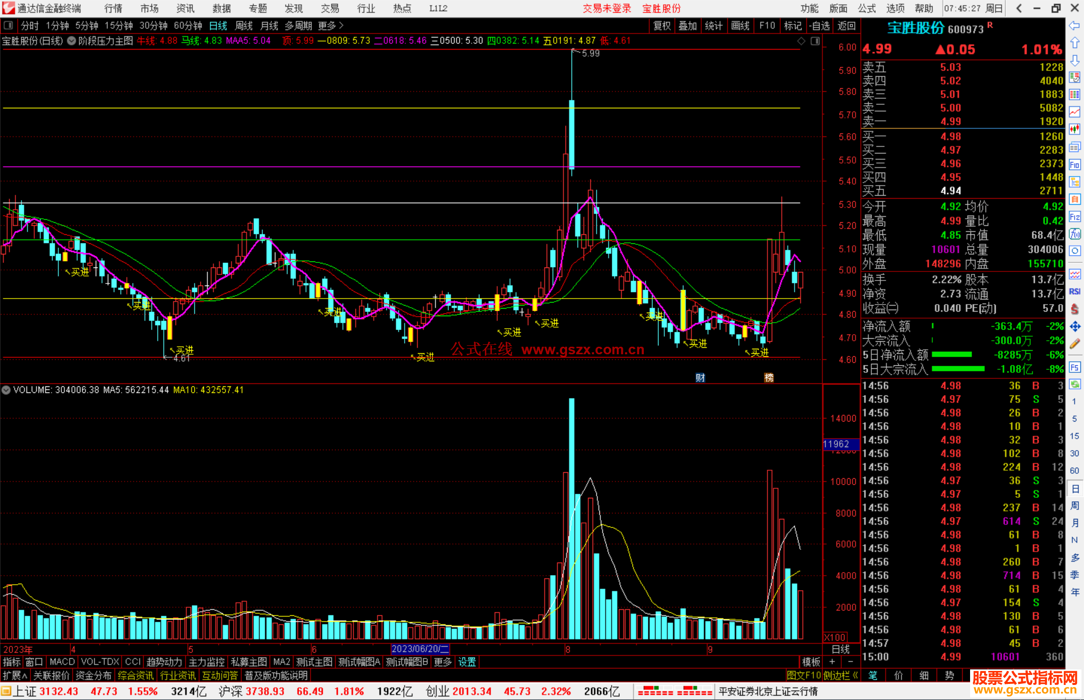Click the 复权 button

click(x=662, y=26)
